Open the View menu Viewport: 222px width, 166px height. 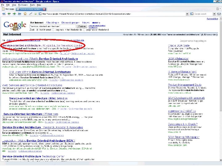[x=14, y=5]
